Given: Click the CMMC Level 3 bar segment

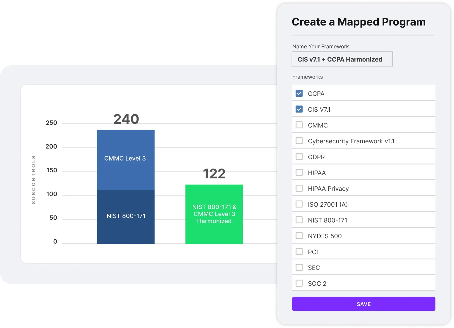Looking at the screenshot, I should click(x=126, y=160).
